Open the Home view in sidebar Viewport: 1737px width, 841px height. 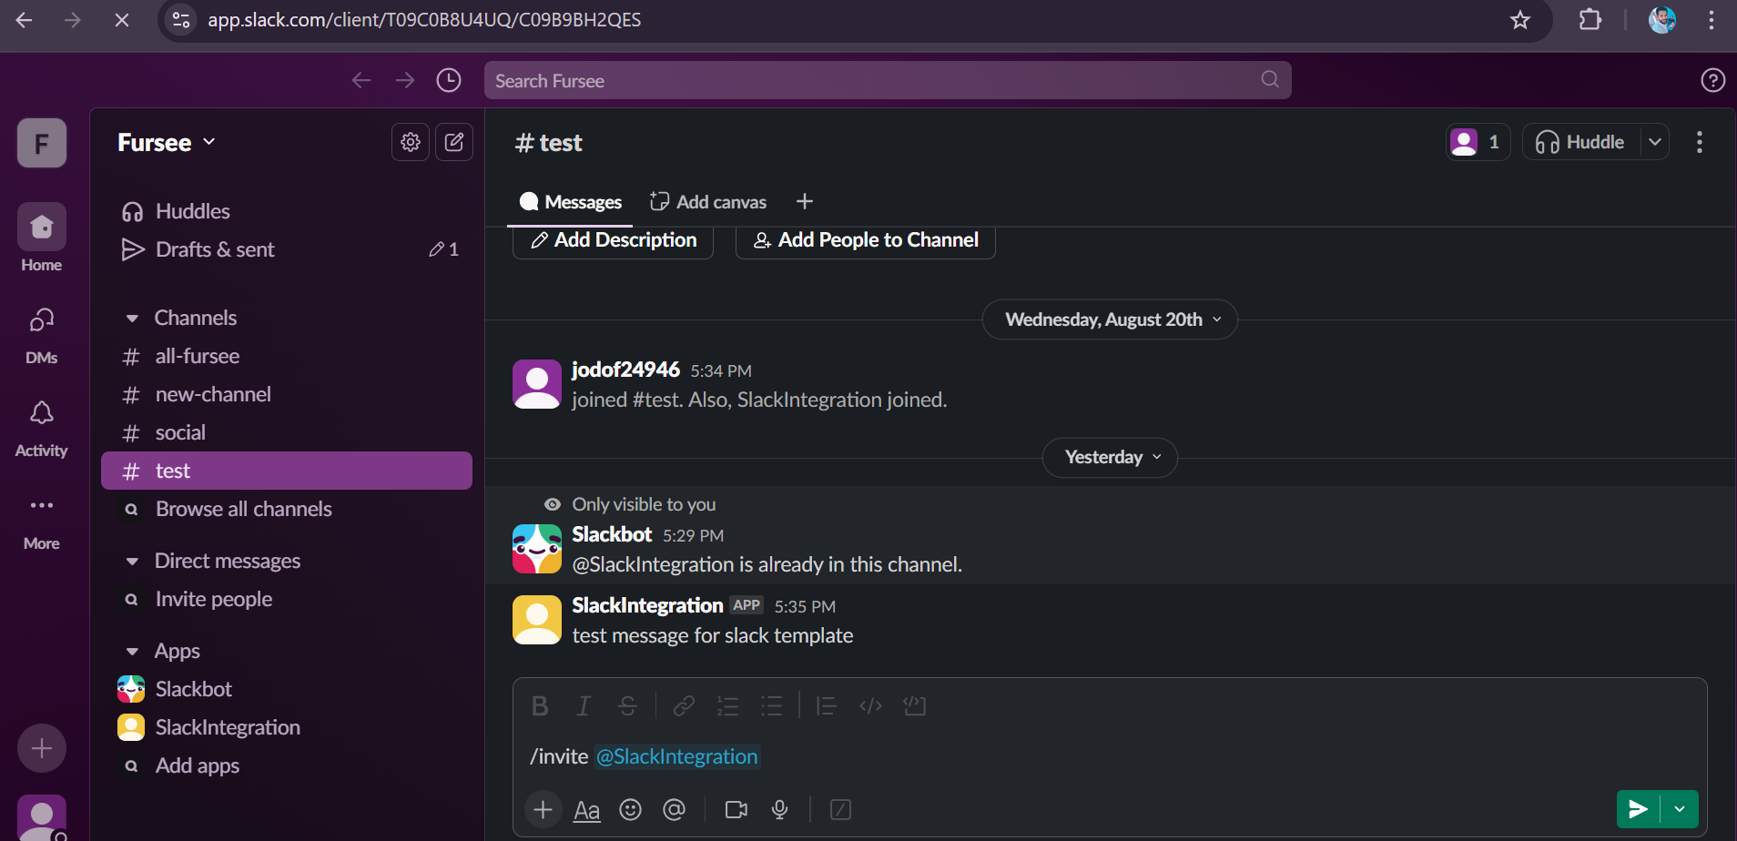[42, 238]
